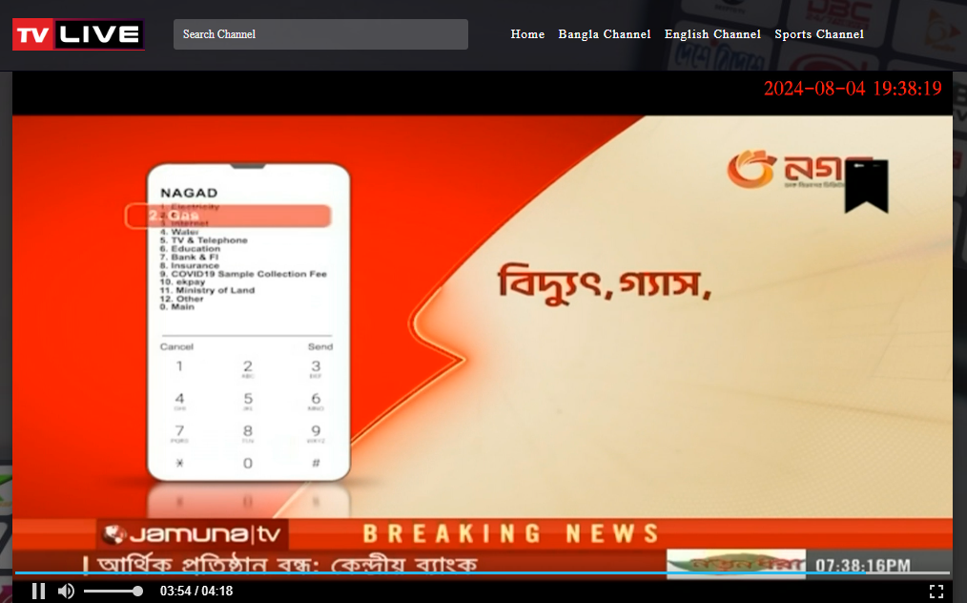Screen dimensions: 967x603
Task: Click the TV LIVE logo
Action: point(77,33)
